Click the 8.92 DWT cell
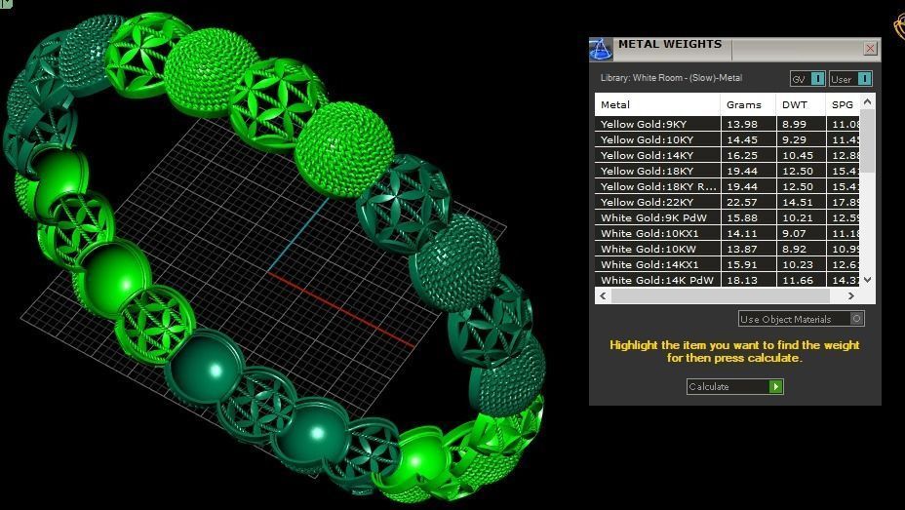This screenshot has width=905, height=510. [x=801, y=249]
